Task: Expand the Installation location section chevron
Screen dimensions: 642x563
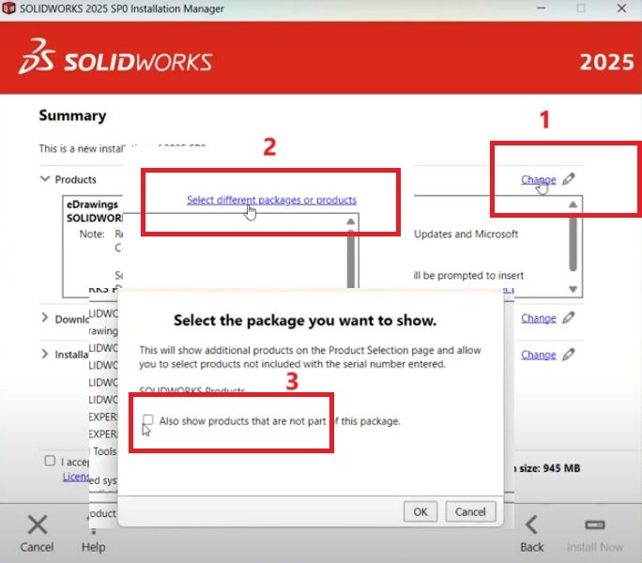Action: [45, 354]
